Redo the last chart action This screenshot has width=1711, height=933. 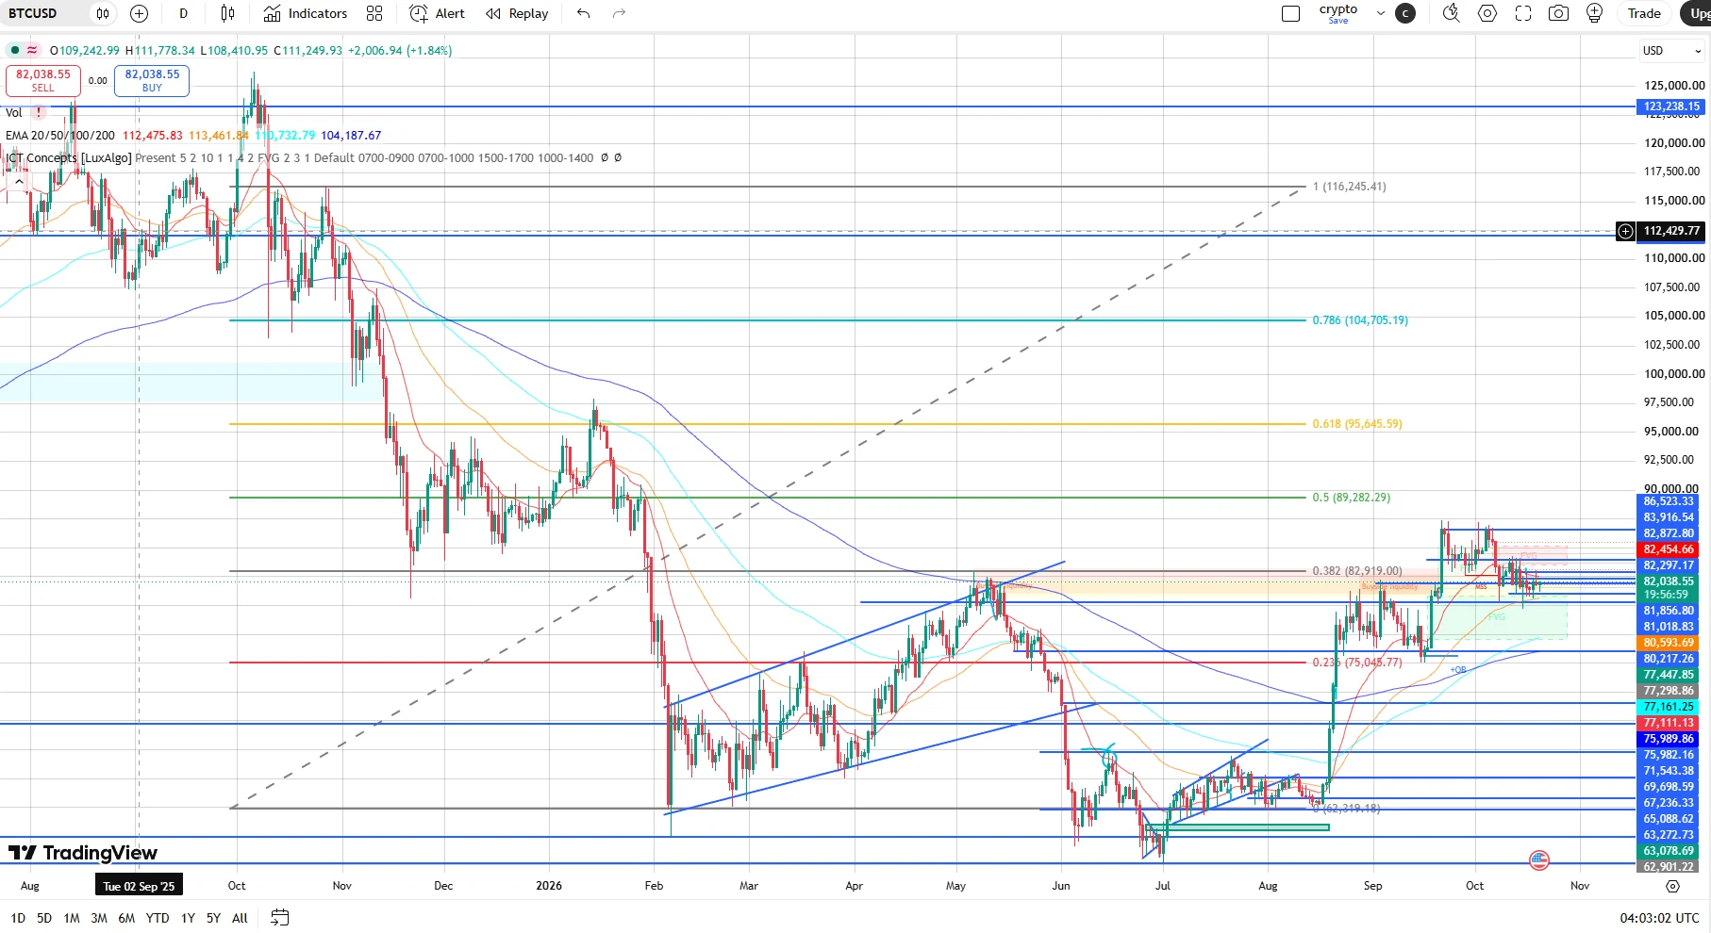pos(620,13)
